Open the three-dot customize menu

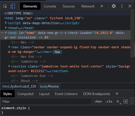pos(122,6)
